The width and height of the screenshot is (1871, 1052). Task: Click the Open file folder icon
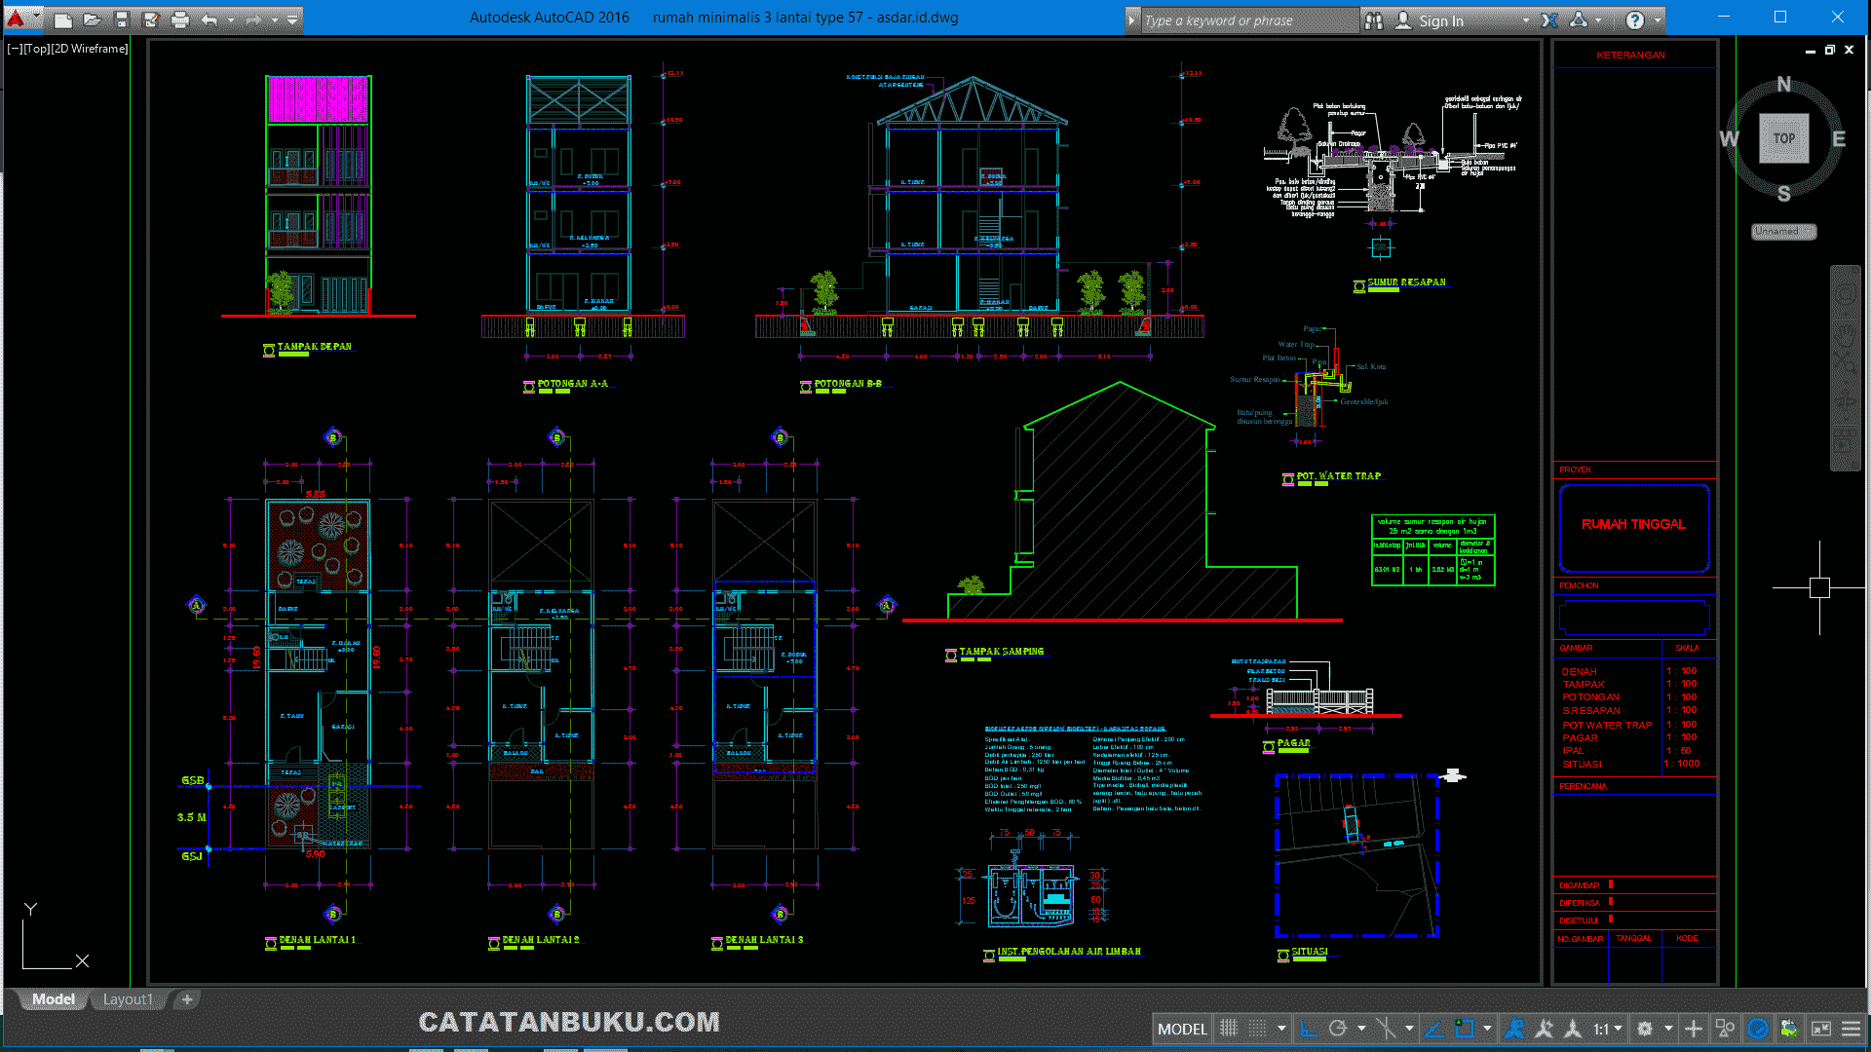click(x=92, y=19)
